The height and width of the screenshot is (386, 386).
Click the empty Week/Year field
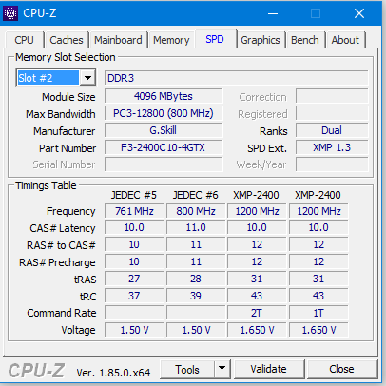332,164
